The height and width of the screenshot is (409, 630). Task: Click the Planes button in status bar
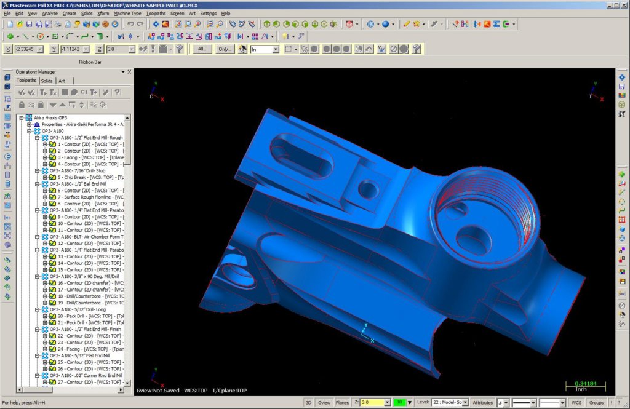click(x=342, y=402)
